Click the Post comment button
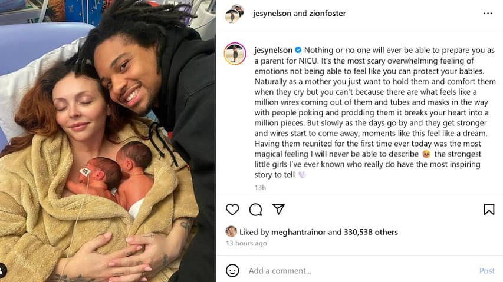 coord(487,271)
